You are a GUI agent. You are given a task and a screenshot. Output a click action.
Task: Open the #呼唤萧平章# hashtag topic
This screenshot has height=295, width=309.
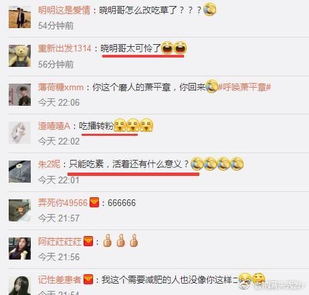244,87
